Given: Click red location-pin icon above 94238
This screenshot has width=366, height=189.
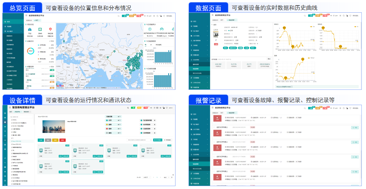Looking at the screenshot, I should point(50,30).
